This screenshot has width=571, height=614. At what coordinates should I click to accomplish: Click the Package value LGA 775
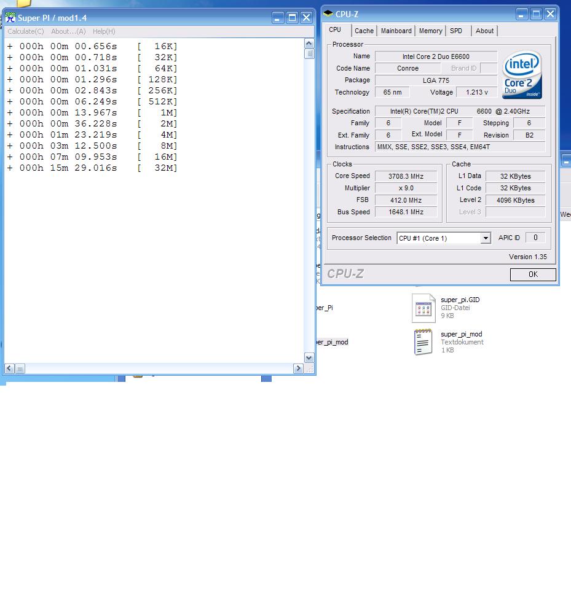pos(436,80)
